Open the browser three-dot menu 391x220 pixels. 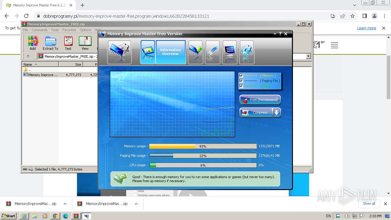point(384,16)
